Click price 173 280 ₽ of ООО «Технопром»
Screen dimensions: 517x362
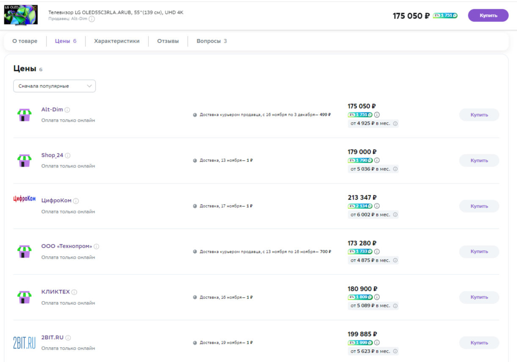[x=362, y=243]
